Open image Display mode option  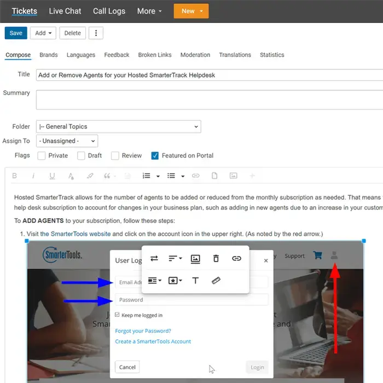[155, 280]
